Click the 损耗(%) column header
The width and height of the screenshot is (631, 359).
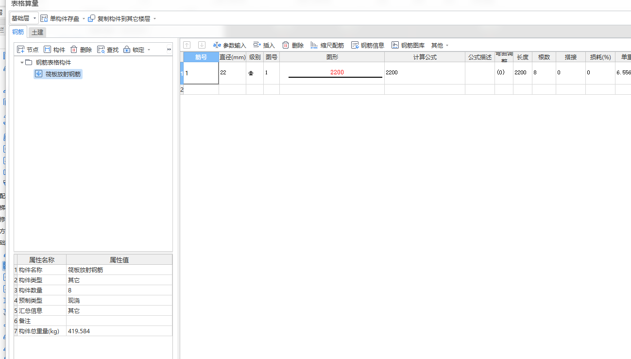pyautogui.click(x=600, y=57)
